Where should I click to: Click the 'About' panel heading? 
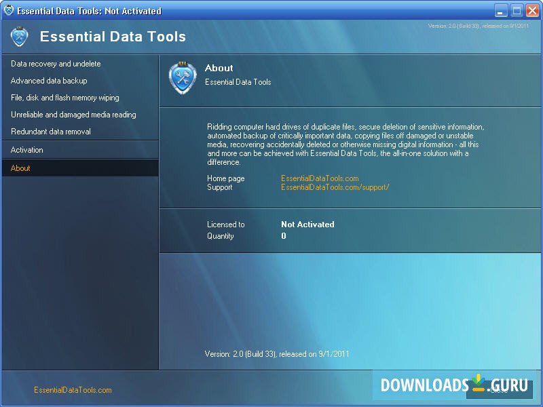point(219,68)
